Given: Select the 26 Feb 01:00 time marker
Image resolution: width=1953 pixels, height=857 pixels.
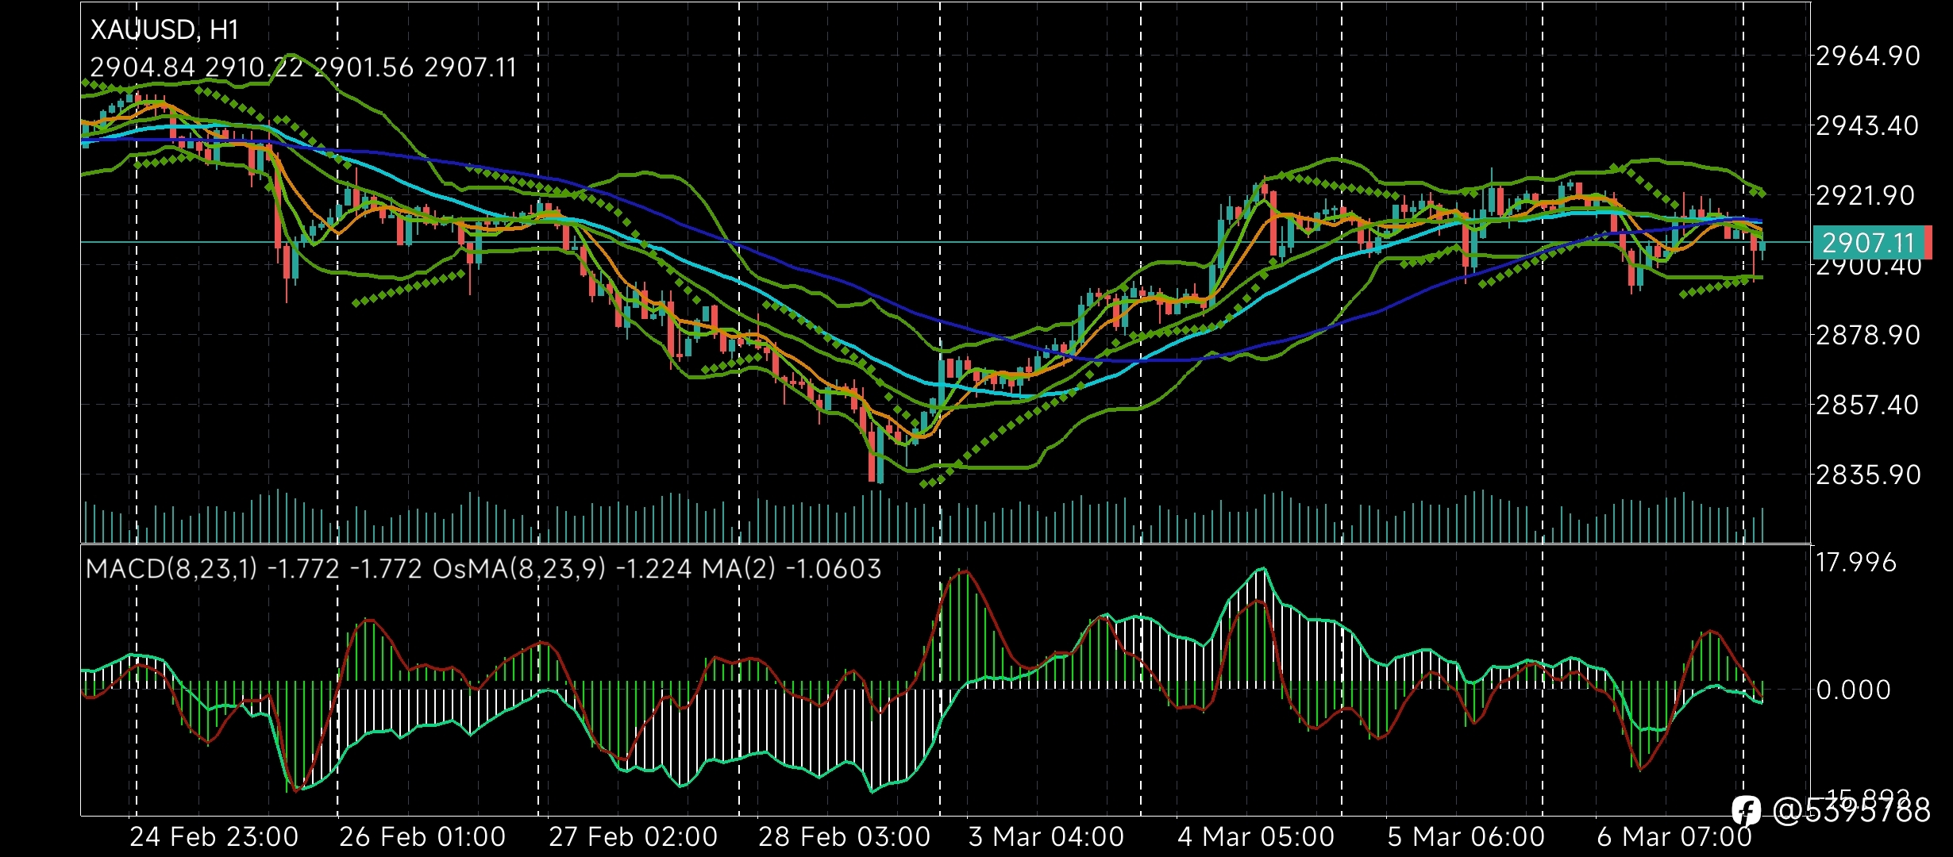Looking at the screenshot, I should (x=422, y=837).
